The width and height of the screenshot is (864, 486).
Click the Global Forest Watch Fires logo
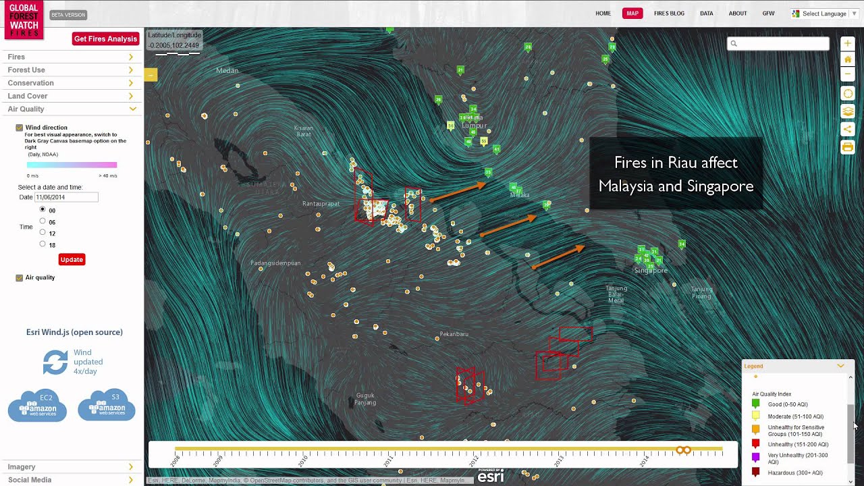click(x=24, y=20)
